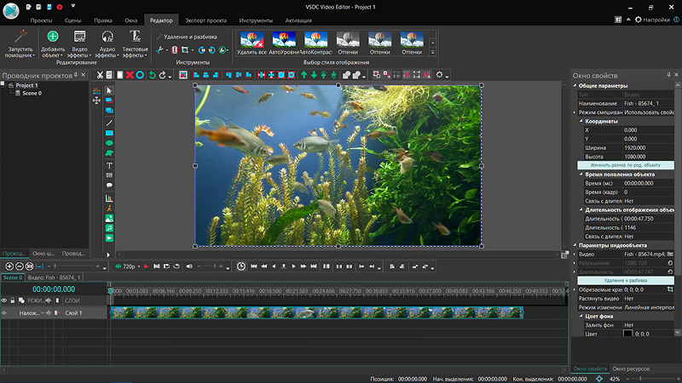The height and width of the screenshot is (383, 682).
Task: Collapse Время появления объекта section
Action: [x=581, y=174]
